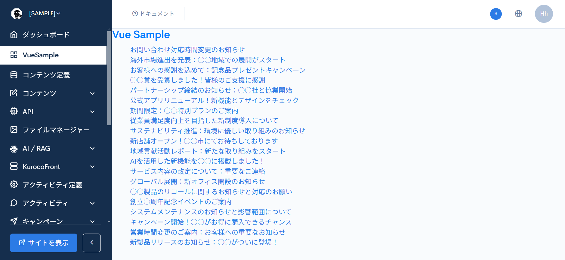
Task: Open the language globe icon
Action: [x=518, y=14]
